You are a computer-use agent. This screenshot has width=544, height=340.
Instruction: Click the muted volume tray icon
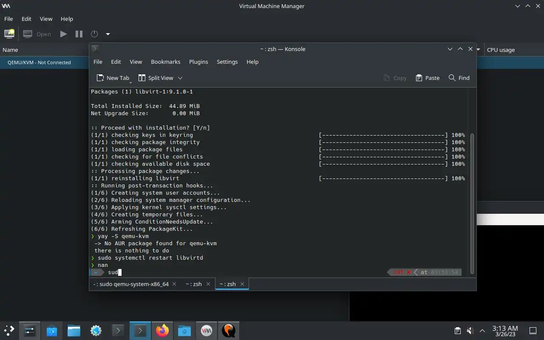pos(470,331)
